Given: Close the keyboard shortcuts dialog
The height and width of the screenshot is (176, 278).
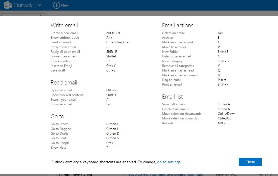Looking at the screenshot, I should (250, 162).
